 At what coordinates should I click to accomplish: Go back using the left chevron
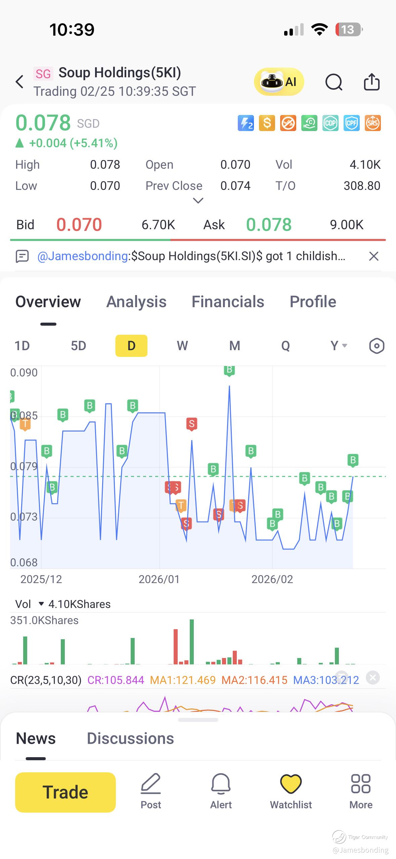pos(20,82)
